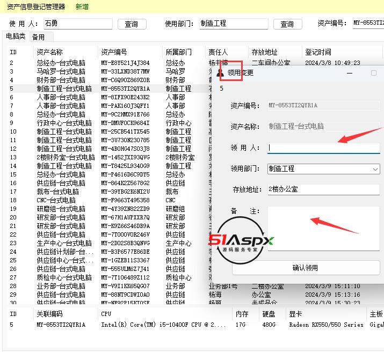
Task: Select asset code MY-8IFX90E243K2
Action: [125, 97]
